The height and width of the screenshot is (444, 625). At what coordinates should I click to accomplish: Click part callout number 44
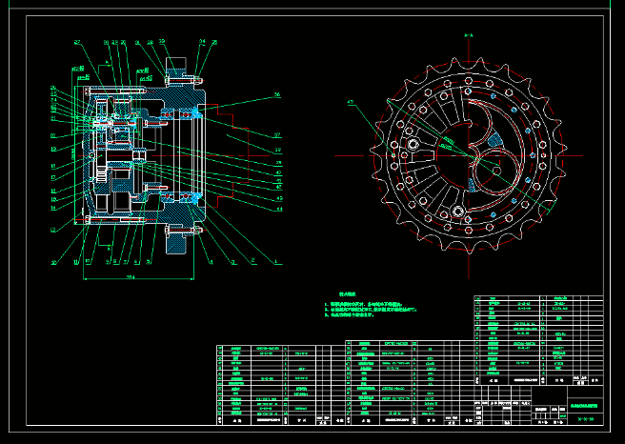(279, 209)
